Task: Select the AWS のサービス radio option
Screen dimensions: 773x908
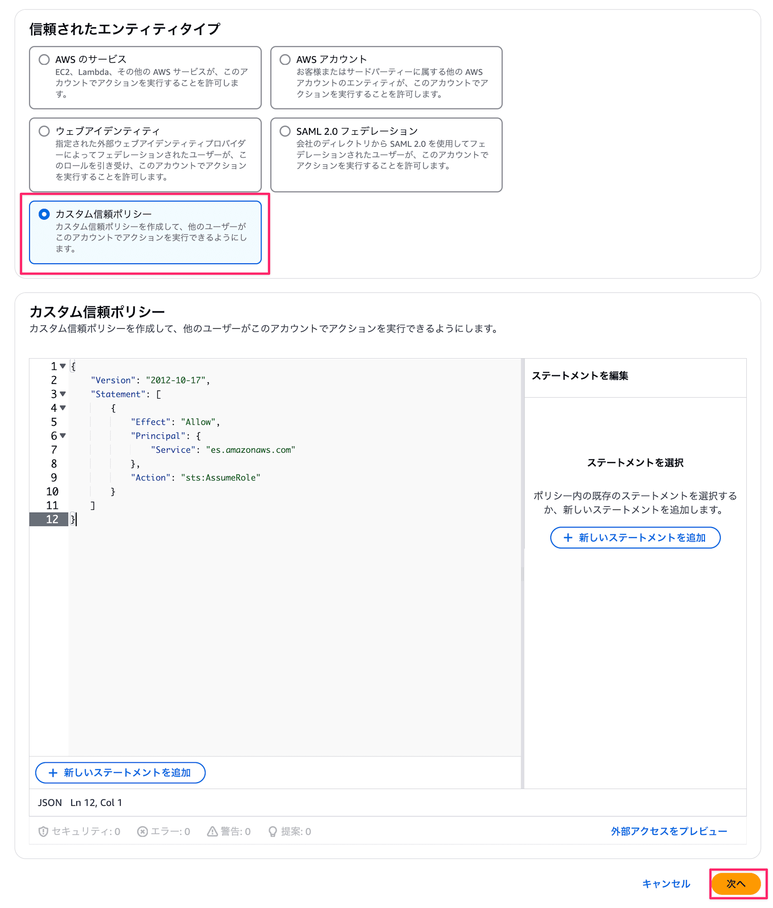Action: click(x=44, y=59)
